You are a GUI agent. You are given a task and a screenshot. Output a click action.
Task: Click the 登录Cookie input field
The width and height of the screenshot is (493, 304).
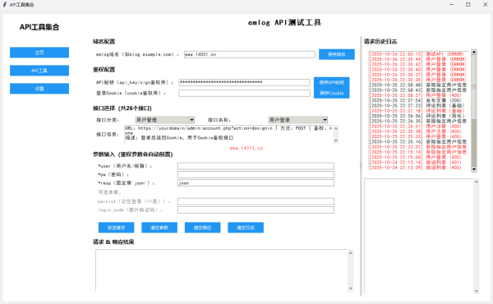click(x=244, y=93)
